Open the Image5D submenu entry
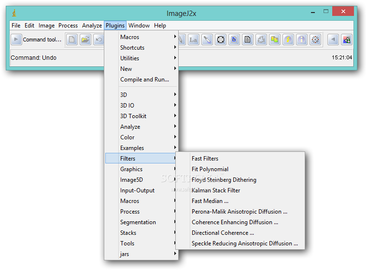This screenshot has width=367, height=270. click(141, 180)
